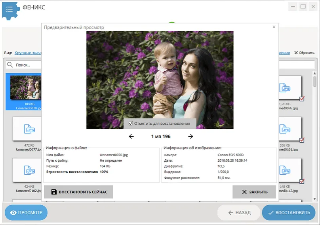The image size is (320, 225).
Task: Click the JPG icon of Unnamed0102.jpg
Action: 29,170
